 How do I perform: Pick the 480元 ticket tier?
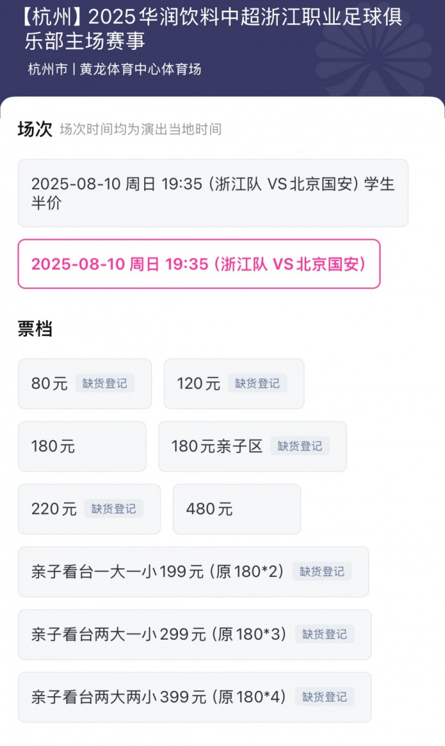[x=236, y=509]
